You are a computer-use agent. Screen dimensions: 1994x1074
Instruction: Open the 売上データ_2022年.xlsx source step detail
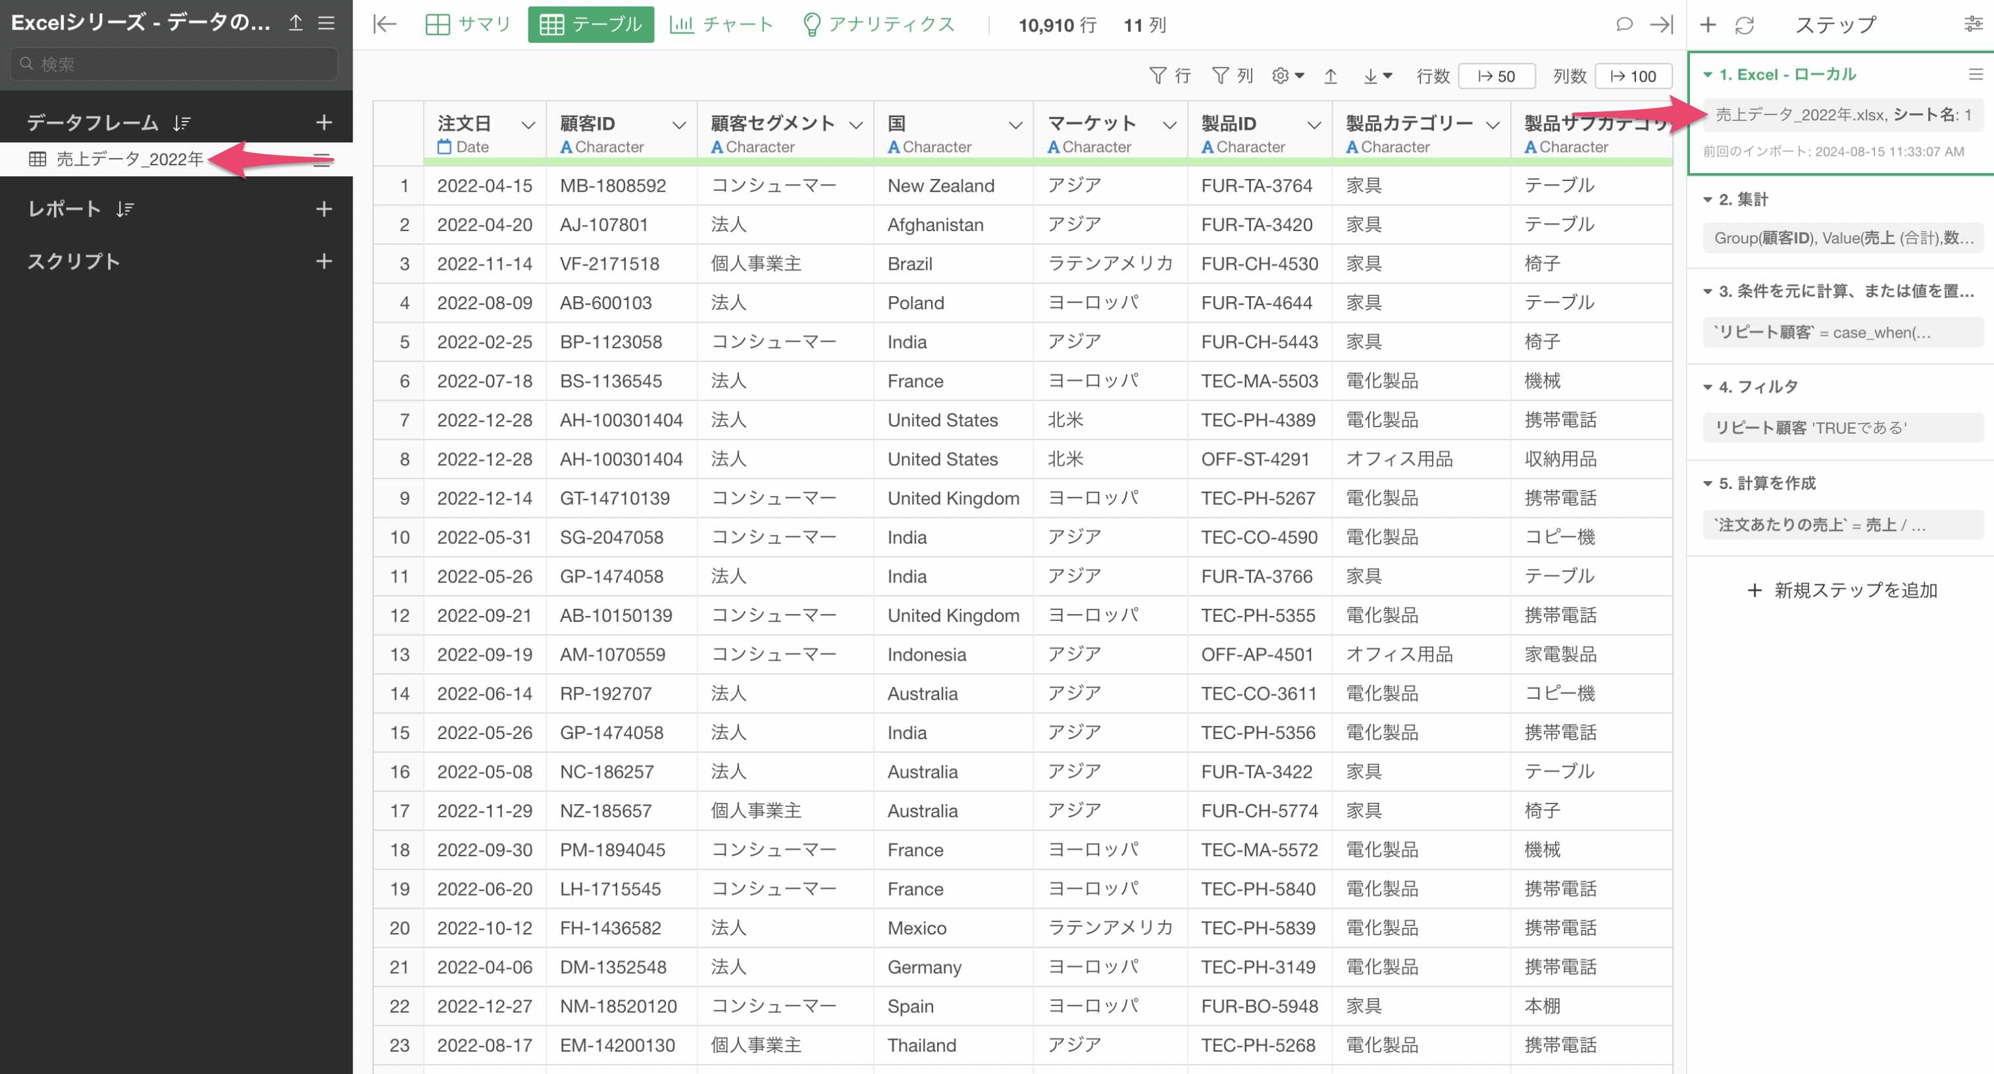tap(1842, 115)
